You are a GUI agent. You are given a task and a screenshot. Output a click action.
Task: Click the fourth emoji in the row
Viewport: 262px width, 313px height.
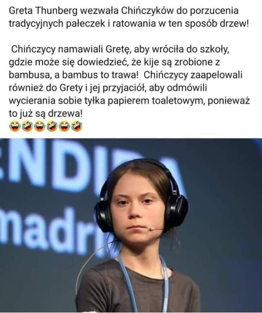[52, 126]
